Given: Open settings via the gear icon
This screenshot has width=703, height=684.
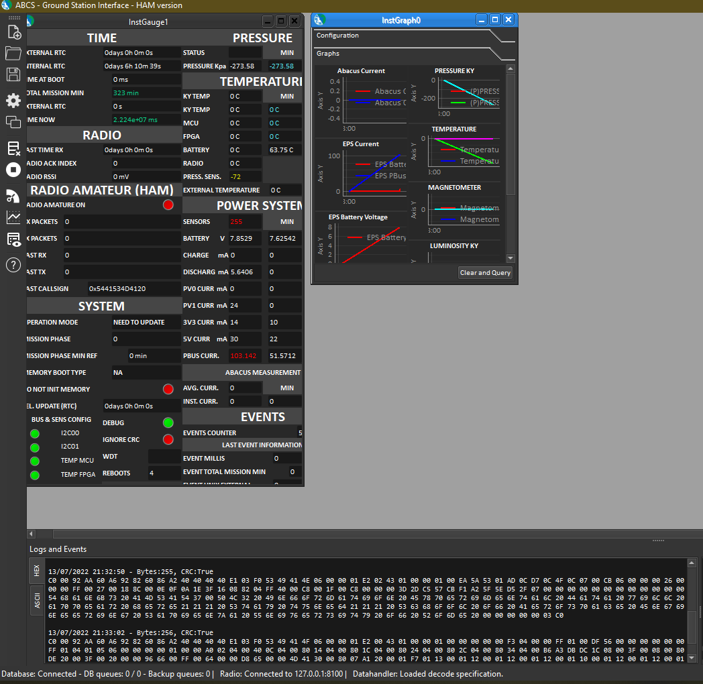Looking at the screenshot, I should [13, 101].
